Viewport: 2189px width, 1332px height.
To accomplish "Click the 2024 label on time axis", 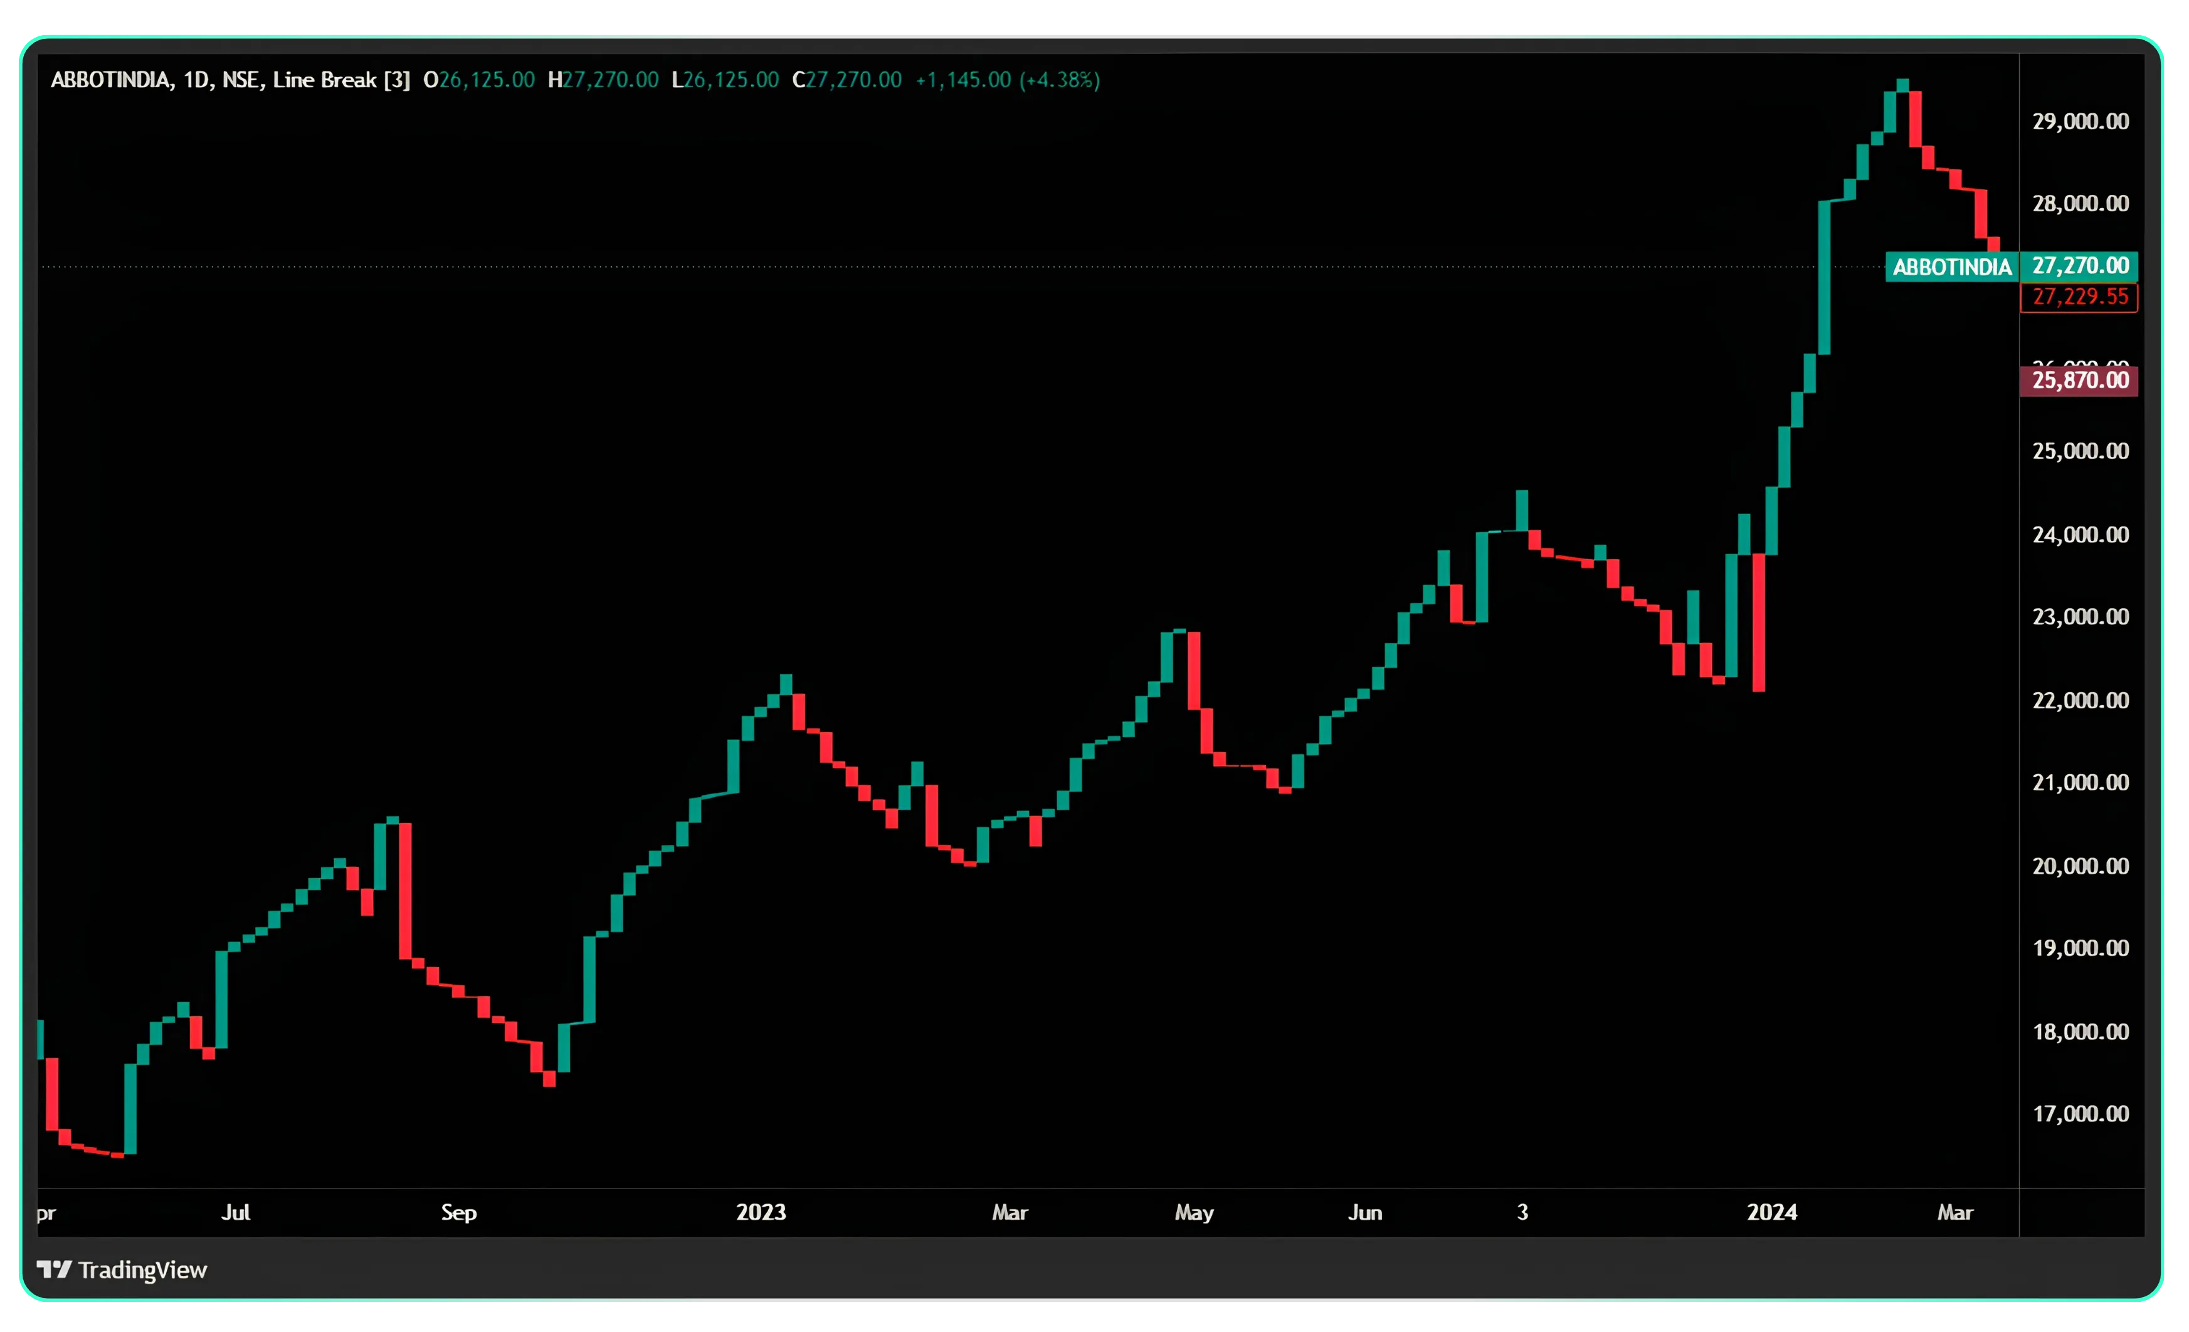I will click(x=1771, y=1212).
